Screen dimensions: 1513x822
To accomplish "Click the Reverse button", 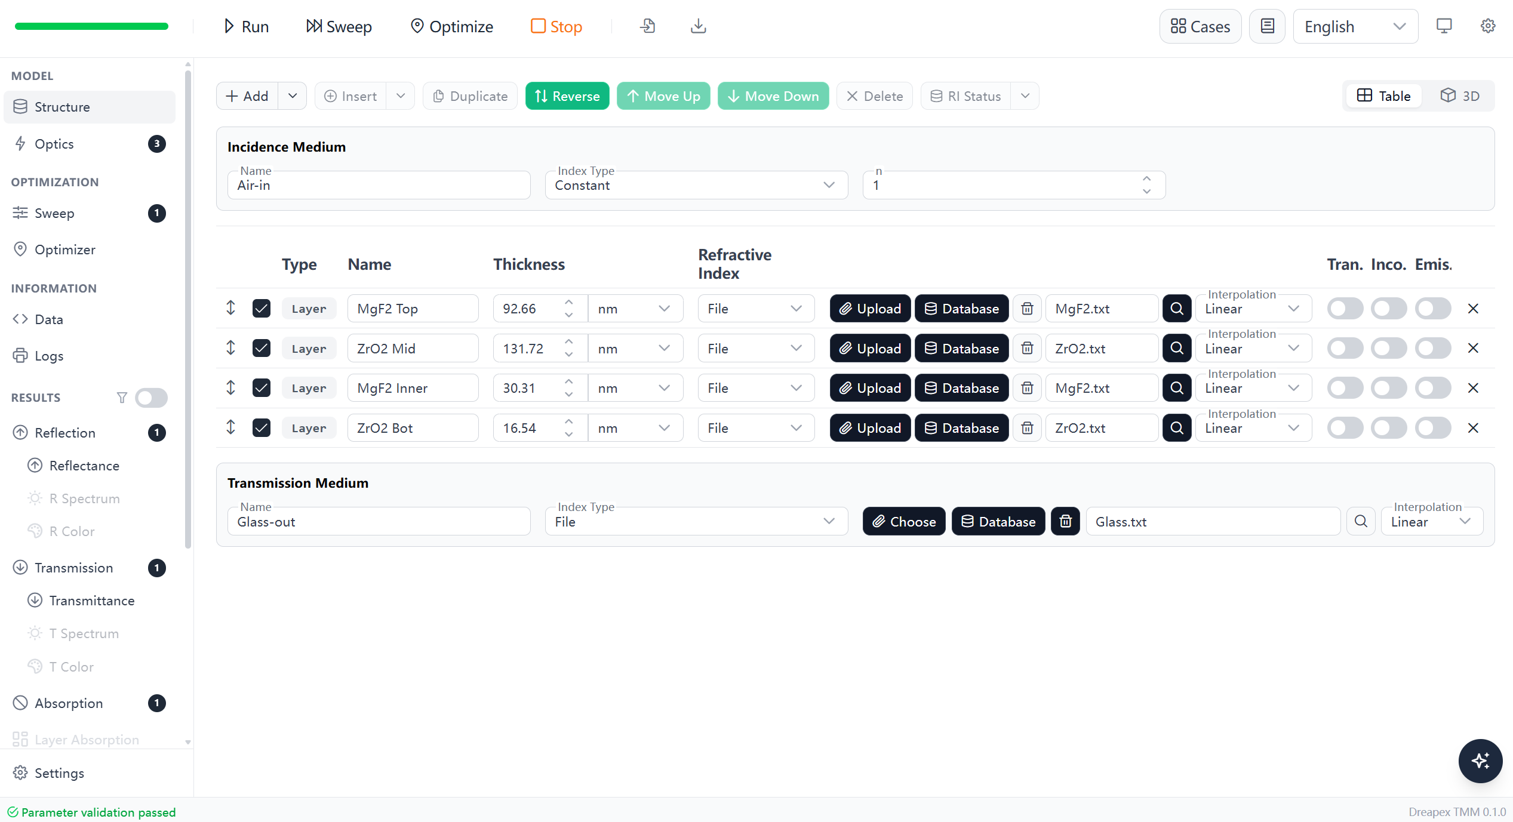I will (567, 96).
